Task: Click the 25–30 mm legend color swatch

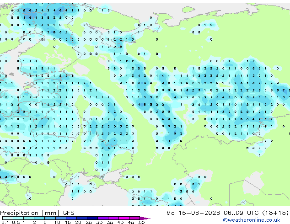Action: [92, 218]
